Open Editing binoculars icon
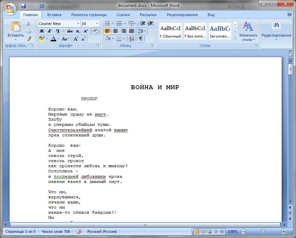This screenshot has height=238, width=296. coord(276,25)
